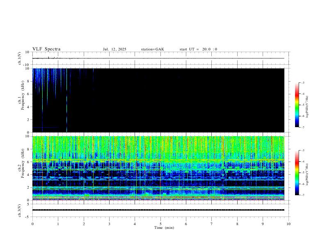Click the time axis tick label "3"

tap(109, 224)
